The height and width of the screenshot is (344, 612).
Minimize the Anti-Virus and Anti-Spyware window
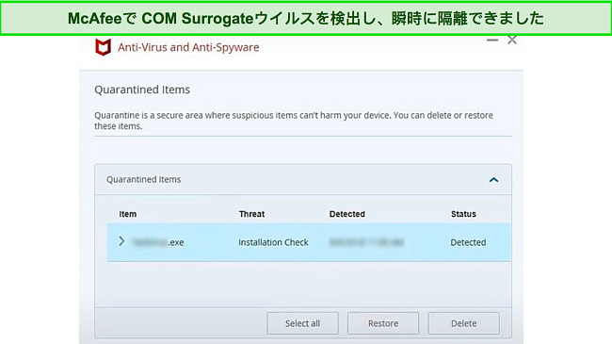492,40
